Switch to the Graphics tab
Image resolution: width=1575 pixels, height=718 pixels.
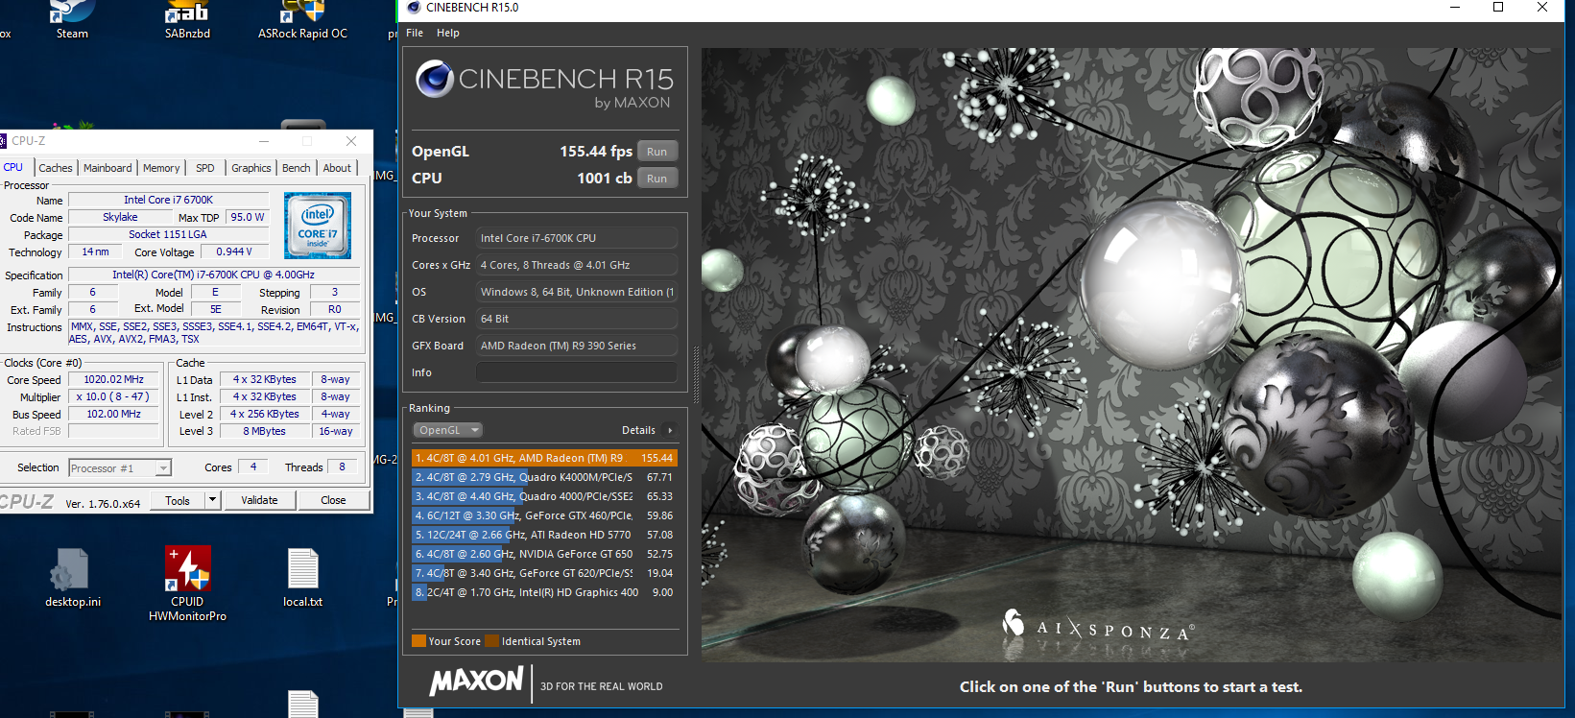(x=251, y=168)
